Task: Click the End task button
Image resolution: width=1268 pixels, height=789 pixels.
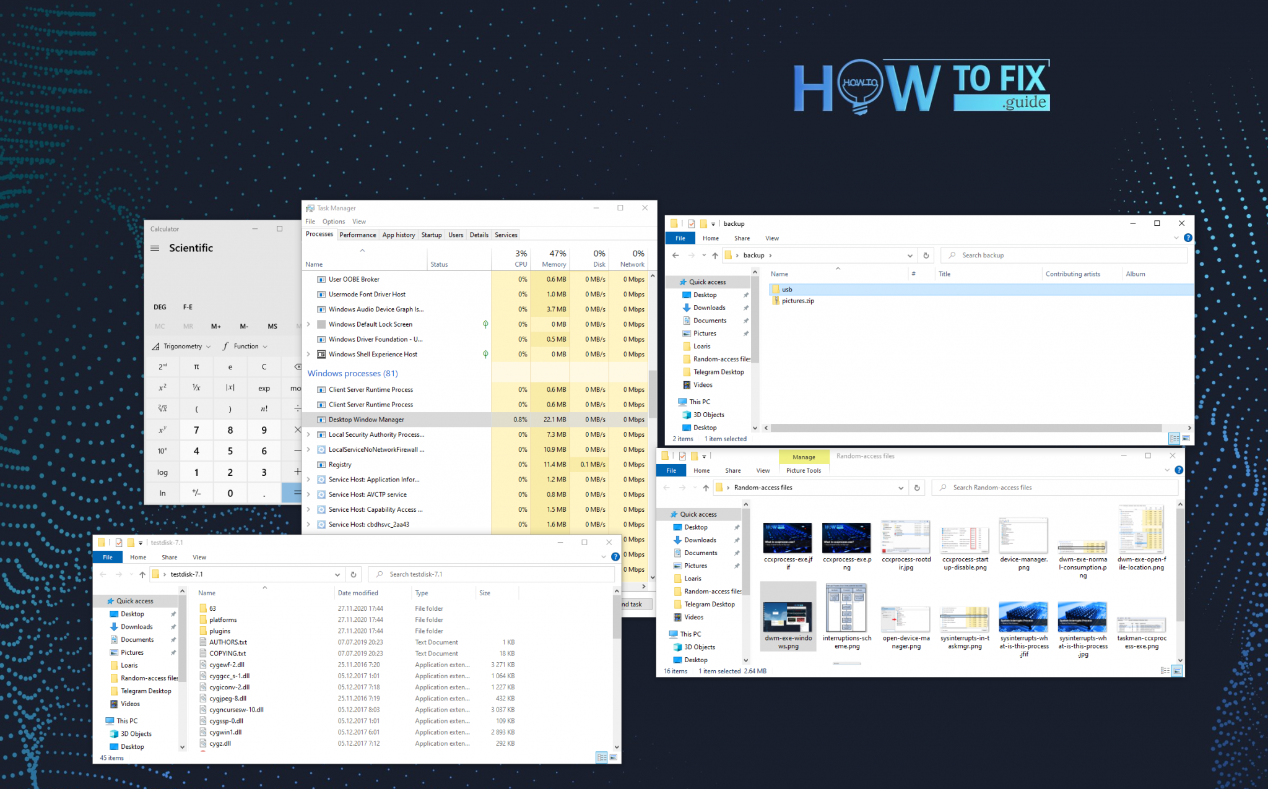Action: 631,604
